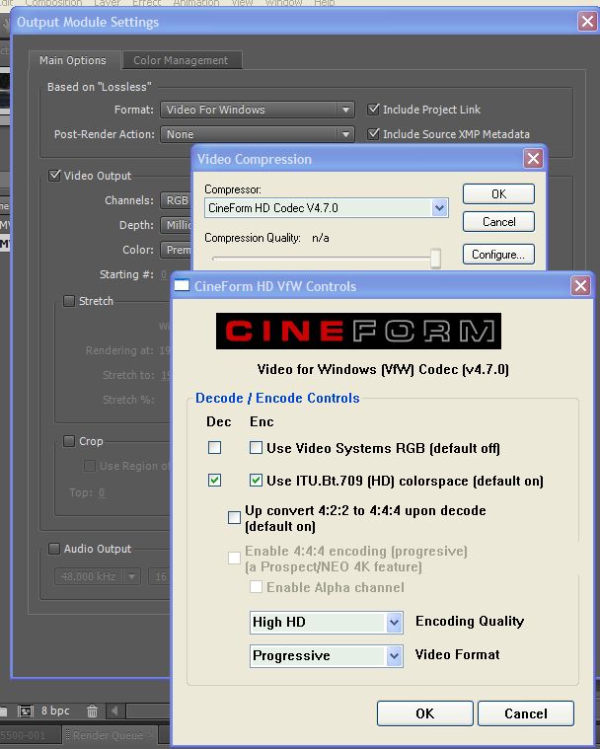Open the Channels RGB dropdown
The height and width of the screenshot is (749, 600).
tap(177, 200)
